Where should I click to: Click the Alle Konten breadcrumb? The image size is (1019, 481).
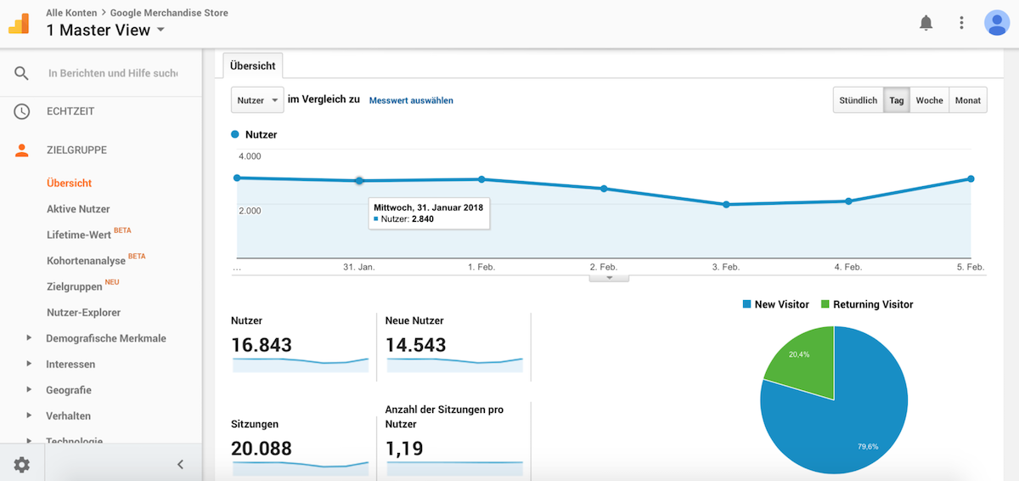70,13
